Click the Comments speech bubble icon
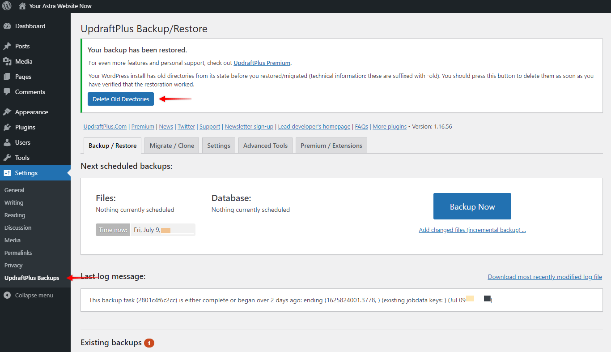The image size is (611, 352). pyautogui.click(x=7, y=92)
